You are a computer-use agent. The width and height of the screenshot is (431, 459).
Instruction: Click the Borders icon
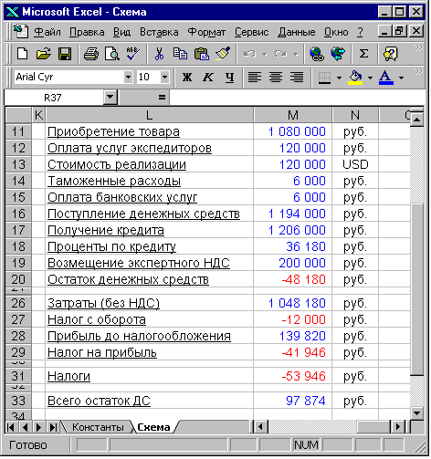[x=324, y=78]
